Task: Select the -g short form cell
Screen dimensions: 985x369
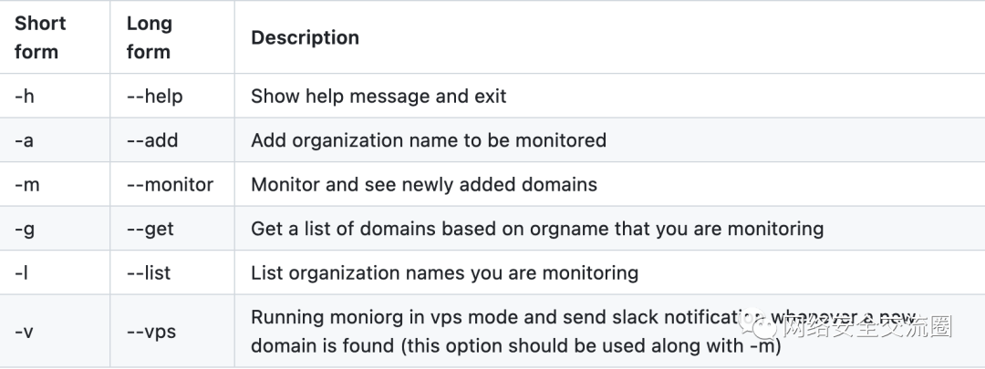Action: pos(25,229)
